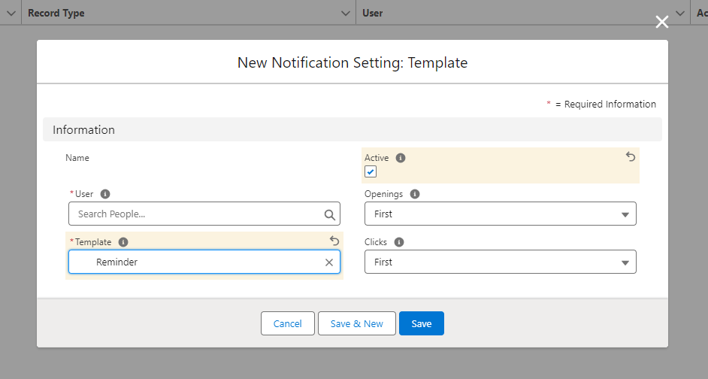Image resolution: width=708 pixels, height=379 pixels.
Task: Focus the Search People input field
Action: coord(195,214)
